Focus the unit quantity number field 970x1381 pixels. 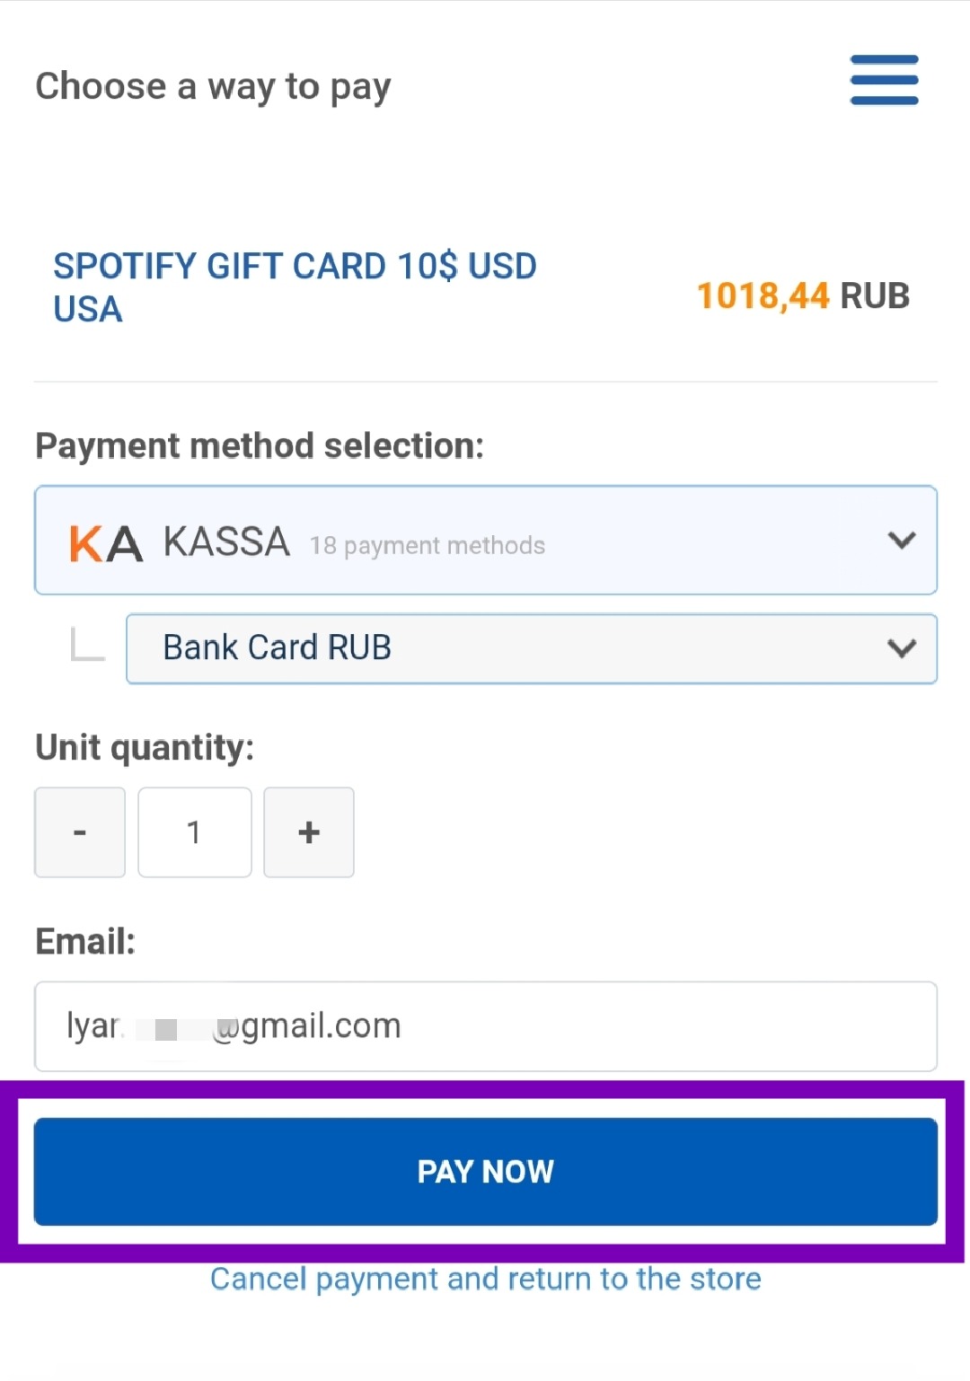pyautogui.click(x=194, y=832)
